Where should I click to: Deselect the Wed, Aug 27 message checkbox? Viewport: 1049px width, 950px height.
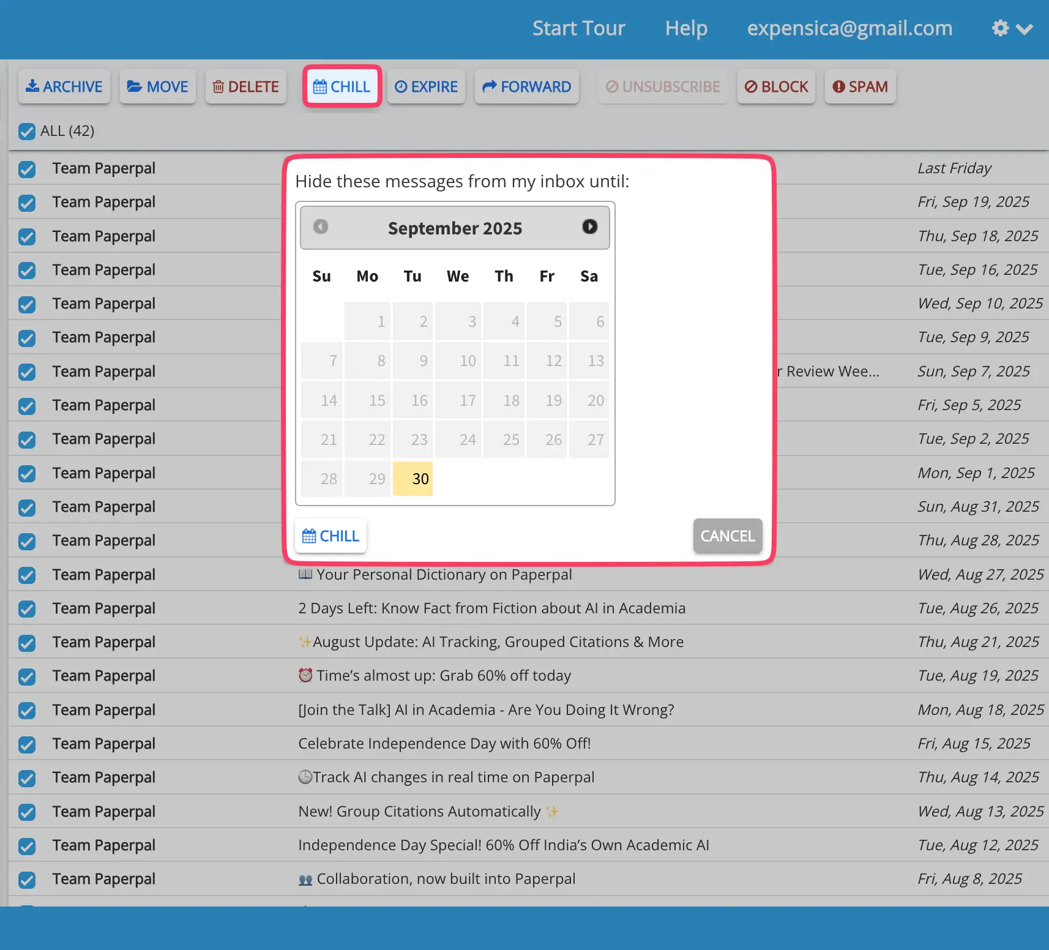click(27, 575)
